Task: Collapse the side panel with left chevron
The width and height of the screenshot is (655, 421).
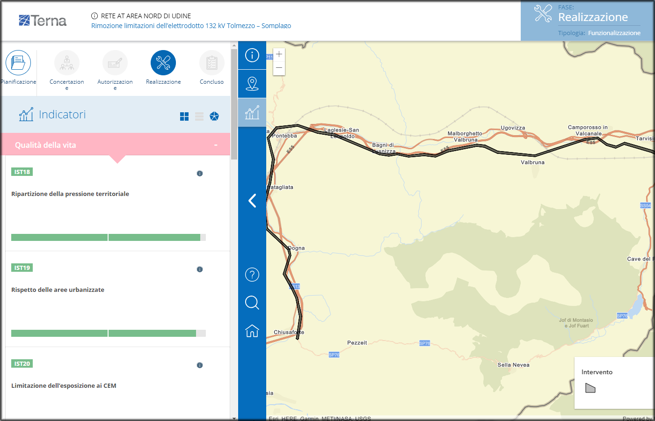Action: click(x=252, y=201)
